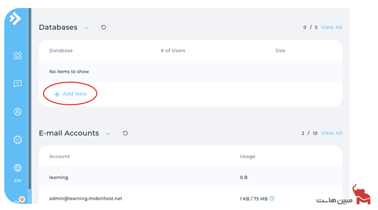
Task: Open the user account icon in sidebar
Action: (18, 112)
